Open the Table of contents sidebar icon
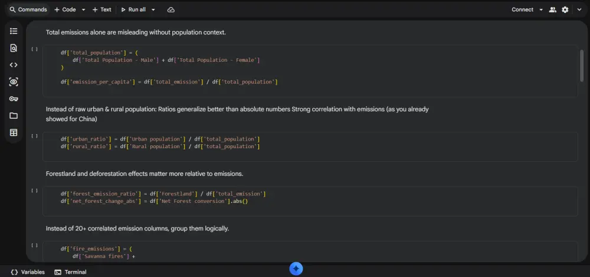This screenshot has height=277, width=590. (14, 31)
